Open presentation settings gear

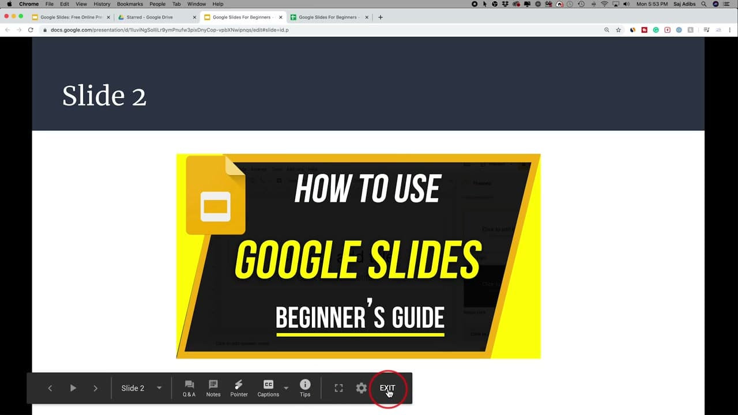(x=362, y=388)
